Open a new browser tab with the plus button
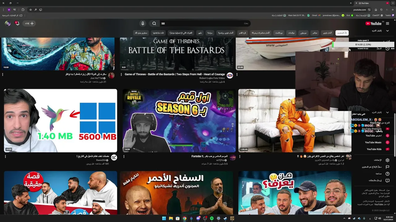The width and height of the screenshot is (396, 222). point(351,3)
